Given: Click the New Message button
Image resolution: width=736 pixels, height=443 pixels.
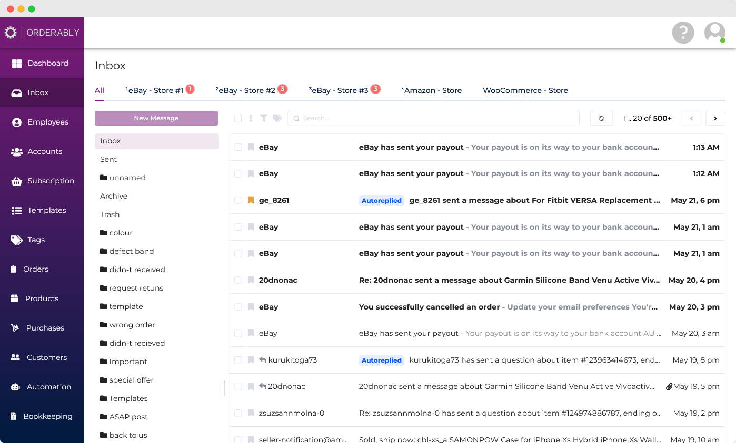Looking at the screenshot, I should (156, 118).
